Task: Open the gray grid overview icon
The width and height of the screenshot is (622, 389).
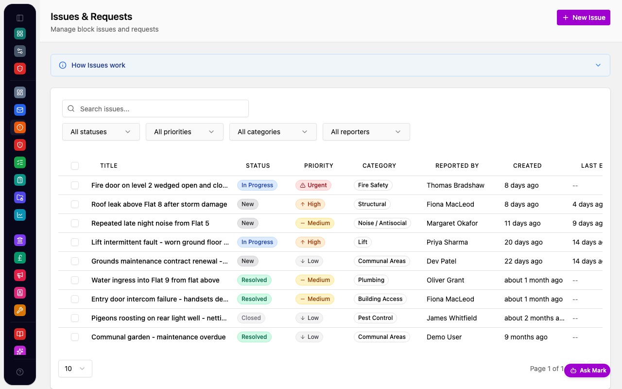Action: click(x=20, y=92)
